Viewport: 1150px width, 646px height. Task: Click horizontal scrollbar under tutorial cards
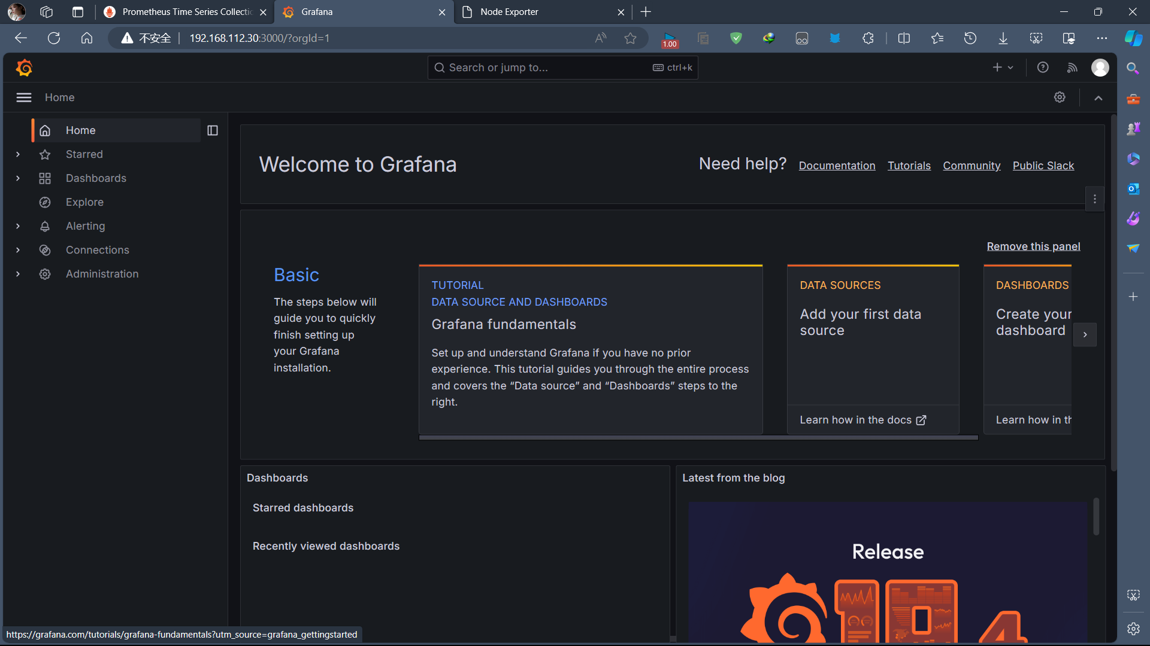click(698, 438)
